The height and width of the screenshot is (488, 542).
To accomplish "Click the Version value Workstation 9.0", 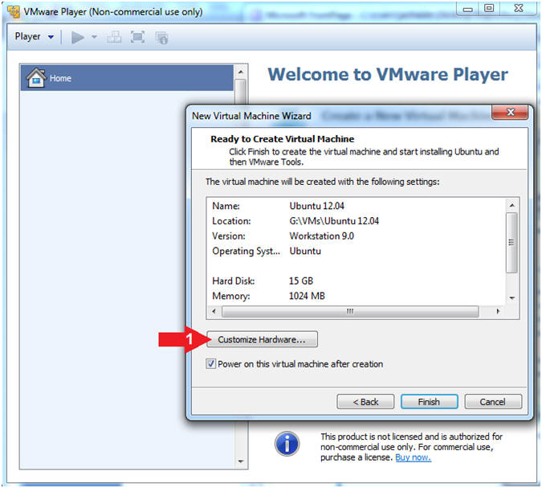I will point(321,236).
